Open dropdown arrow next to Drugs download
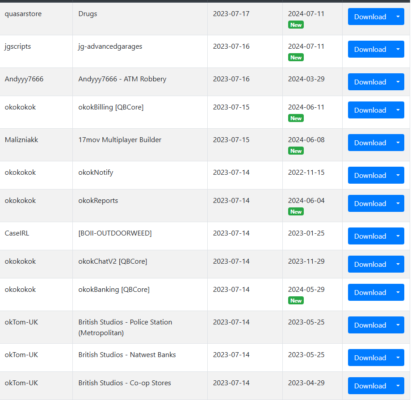Image resolution: width=411 pixels, height=400 pixels. (x=398, y=17)
